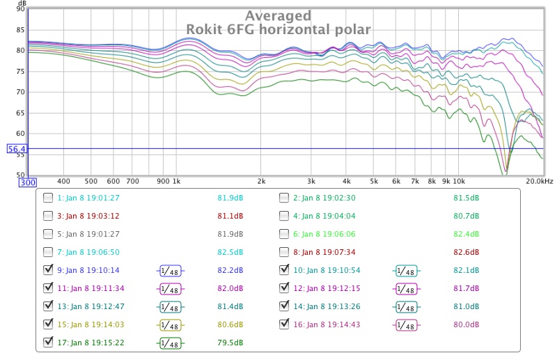Click the label 1: Jan 8 19:01:27
This screenshot has width=557, height=353.
[x=88, y=198]
